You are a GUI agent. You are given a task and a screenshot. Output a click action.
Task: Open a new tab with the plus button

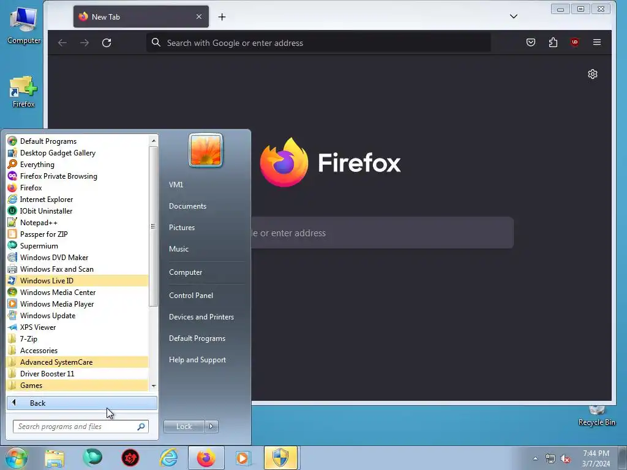222,17
